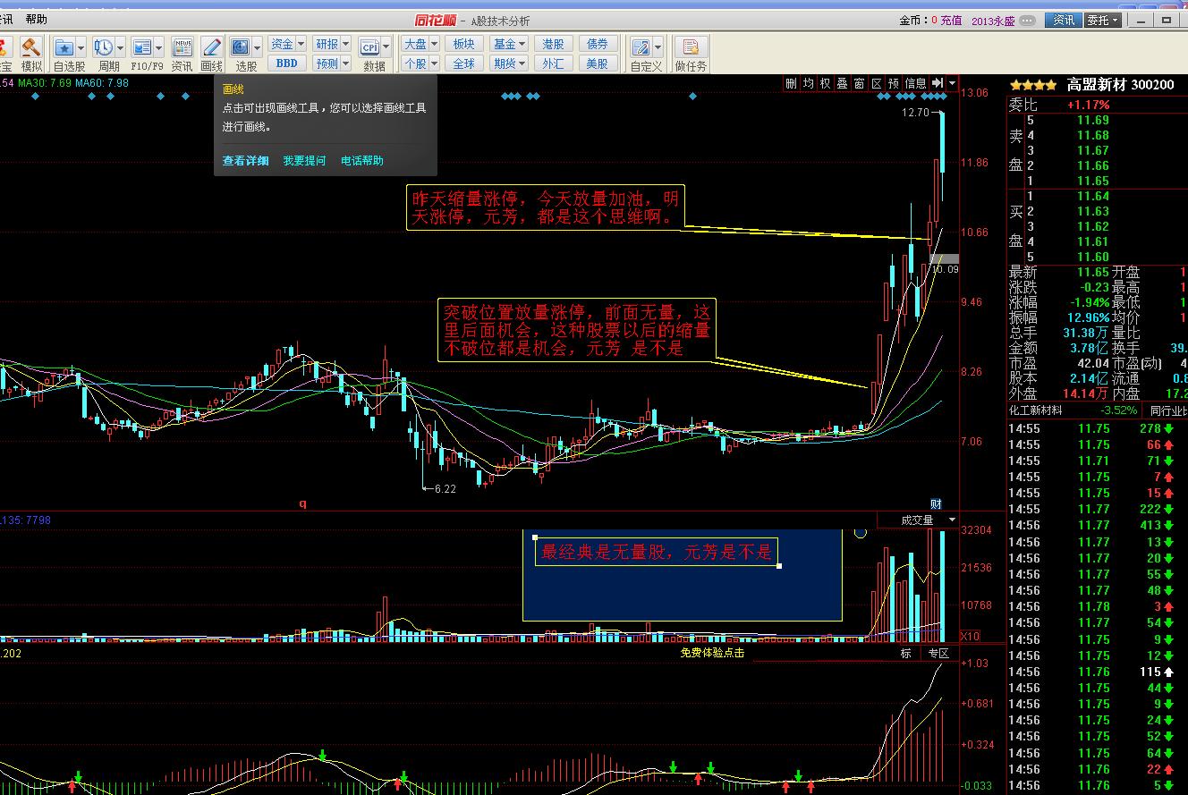Screen dimensions: 1188x795
Task: Open the 港股 Hong Kong stocks button
Action: [x=554, y=44]
